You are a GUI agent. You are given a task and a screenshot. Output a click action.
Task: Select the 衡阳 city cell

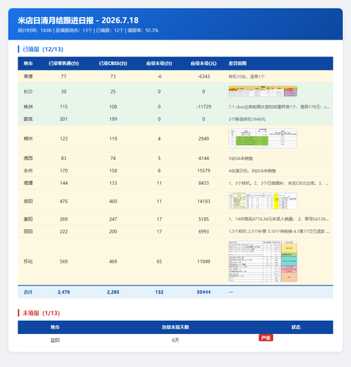tap(28, 219)
